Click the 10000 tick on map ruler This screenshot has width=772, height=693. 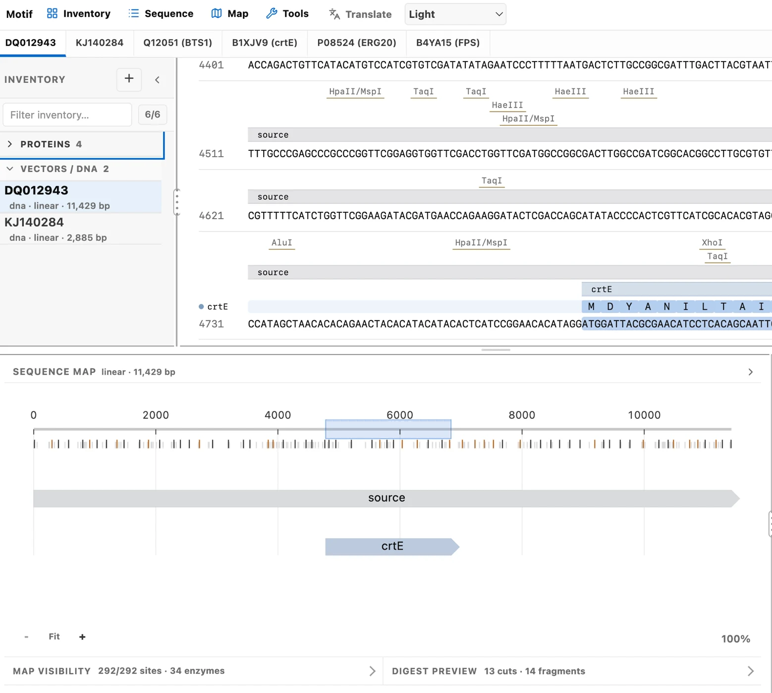pyautogui.click(x=644, y=415)
